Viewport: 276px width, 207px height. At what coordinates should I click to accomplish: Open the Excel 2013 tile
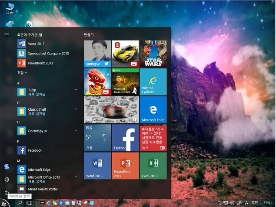point(153,166)
